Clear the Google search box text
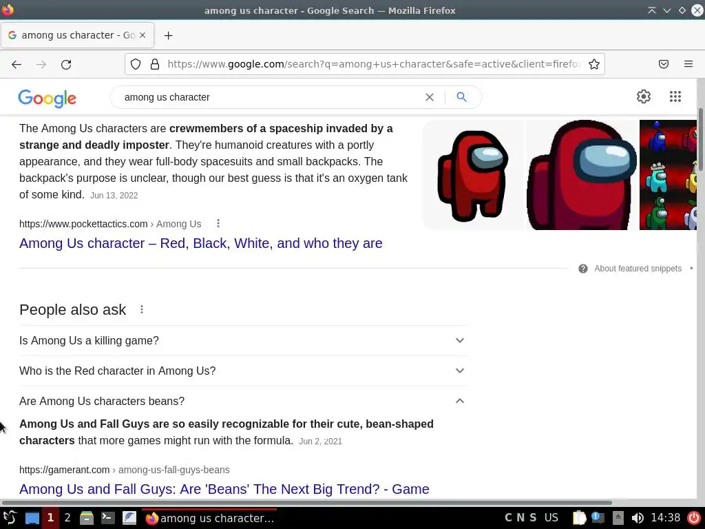This screenshot has height=529, width=705. pyautogui.click(x=430, y=97)
